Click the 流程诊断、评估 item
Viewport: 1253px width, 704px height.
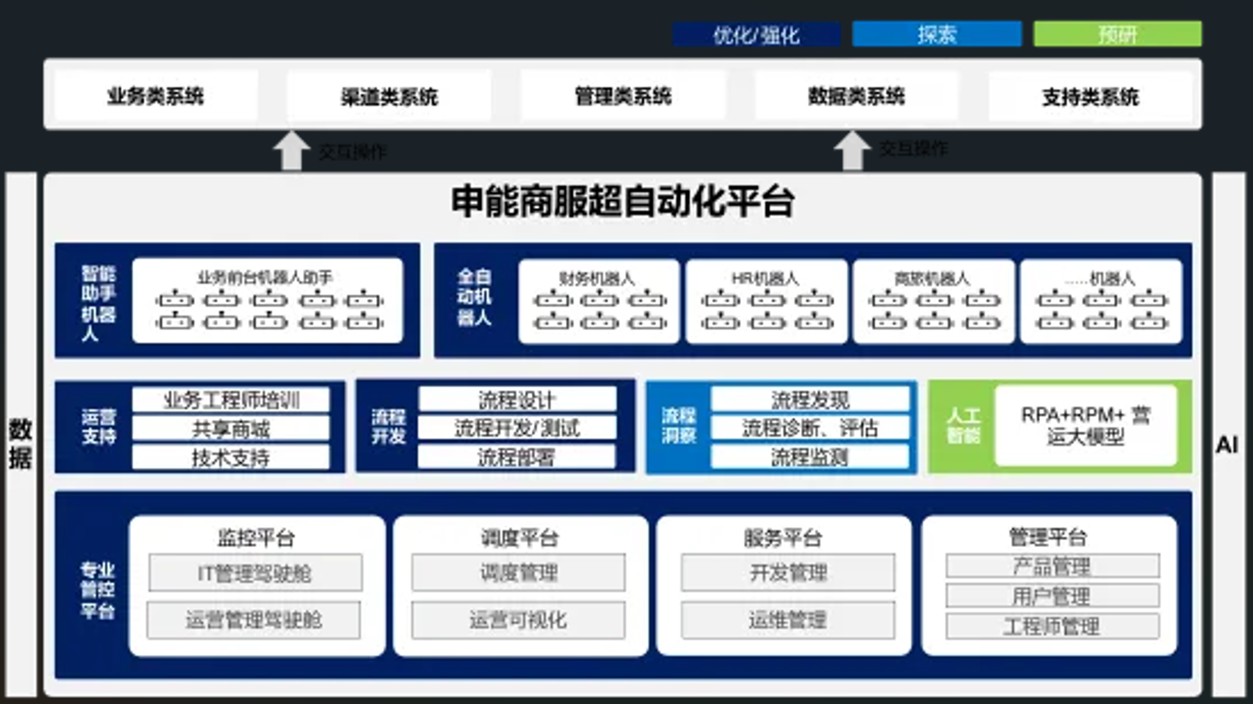810,428
